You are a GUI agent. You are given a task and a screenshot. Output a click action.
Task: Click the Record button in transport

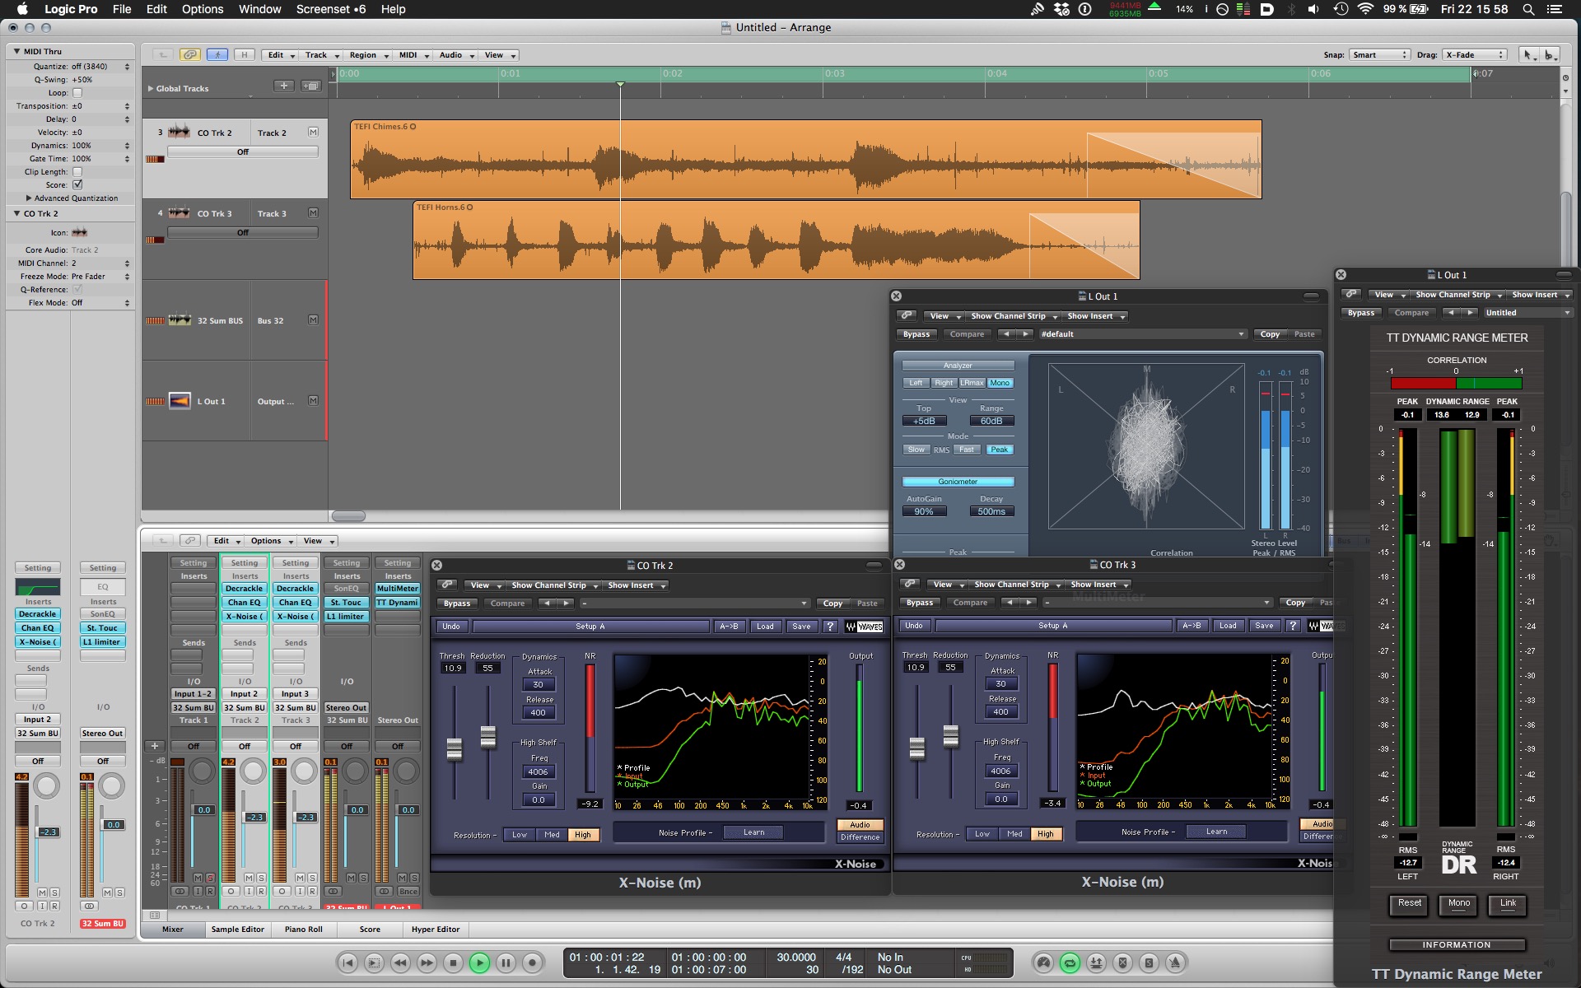pos(533,962)
